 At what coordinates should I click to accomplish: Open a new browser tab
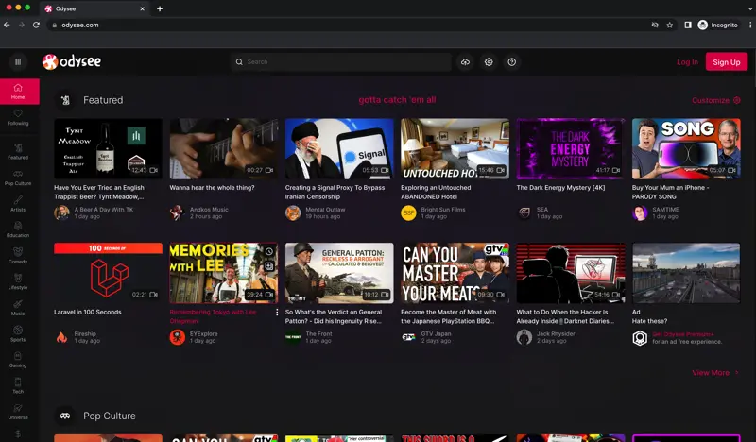160,8
